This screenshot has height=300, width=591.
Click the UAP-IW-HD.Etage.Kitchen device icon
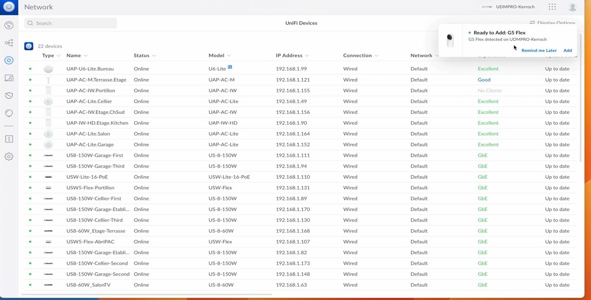[x=48, y=123]
